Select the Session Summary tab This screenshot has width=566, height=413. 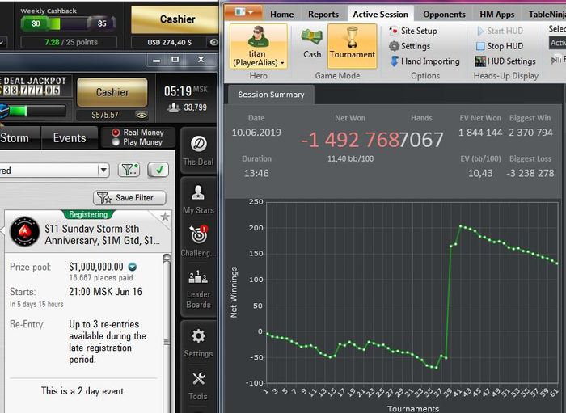(x=271, y=95)
